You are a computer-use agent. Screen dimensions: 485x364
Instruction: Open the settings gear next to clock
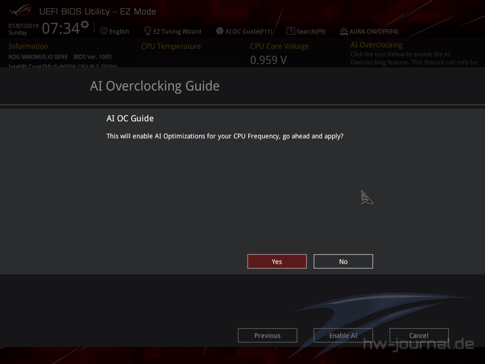[85, 24]
